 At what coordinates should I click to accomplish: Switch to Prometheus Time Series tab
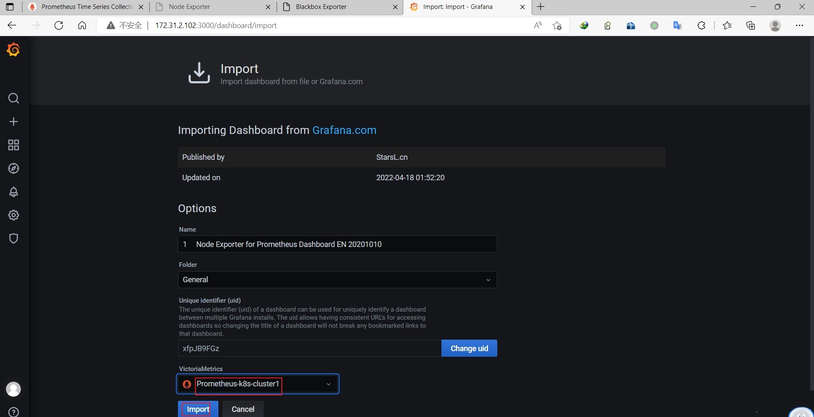86,7
